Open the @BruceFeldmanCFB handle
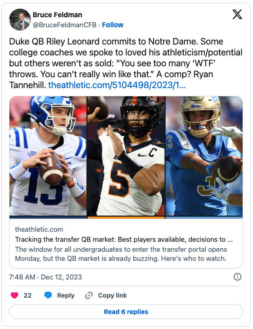The image size is (253, 329). pos(64,25)
